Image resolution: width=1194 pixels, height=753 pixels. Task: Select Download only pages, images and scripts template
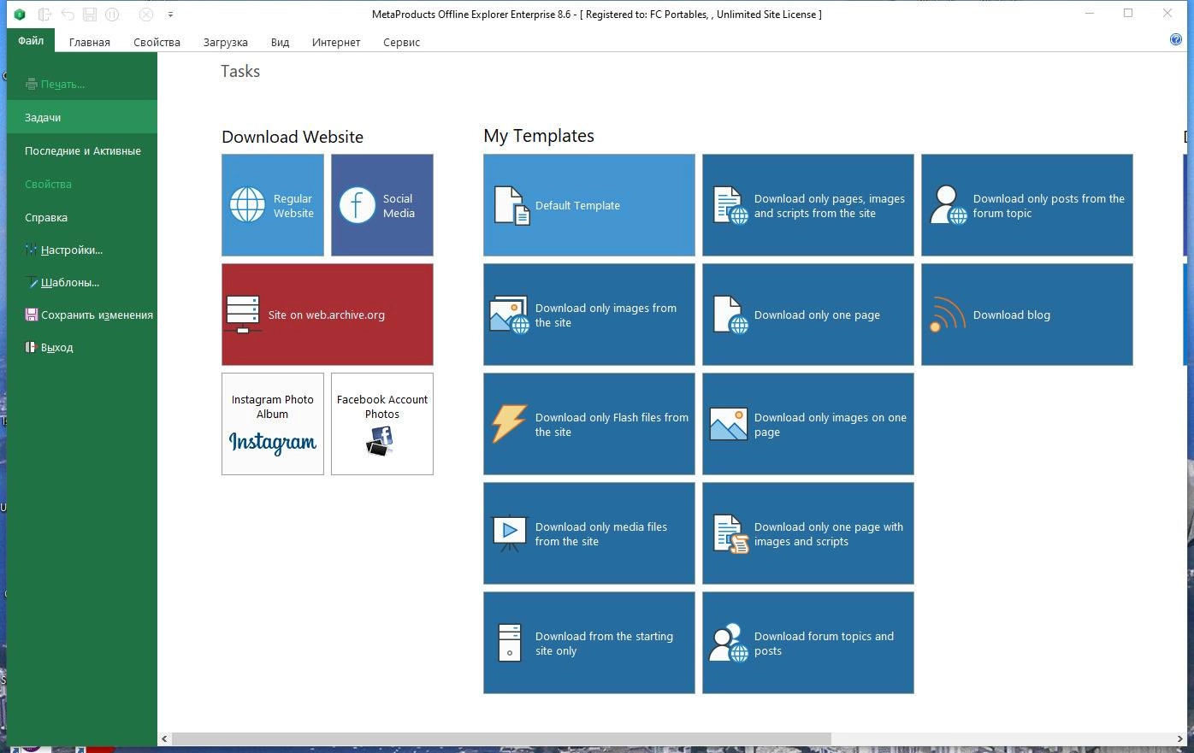pos(808,205)
